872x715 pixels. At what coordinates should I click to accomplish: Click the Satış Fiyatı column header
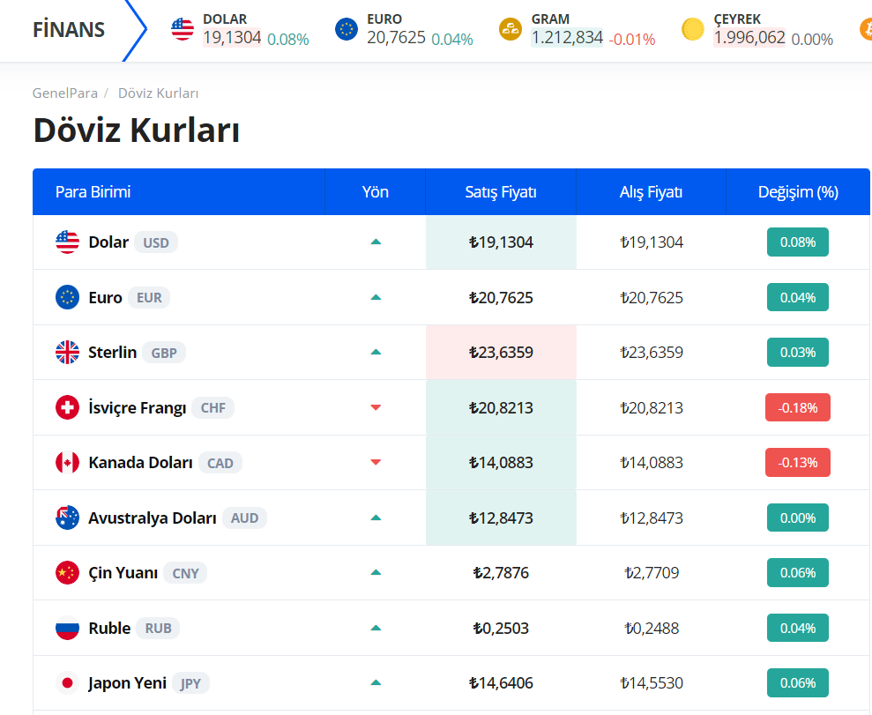501,192
